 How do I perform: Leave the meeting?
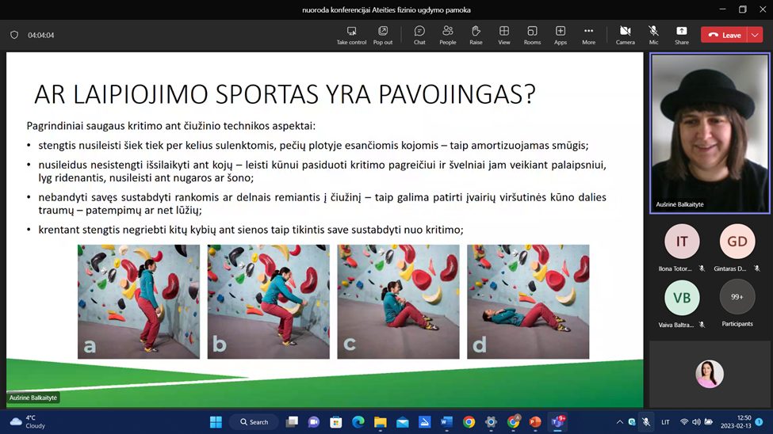point(725,35)
